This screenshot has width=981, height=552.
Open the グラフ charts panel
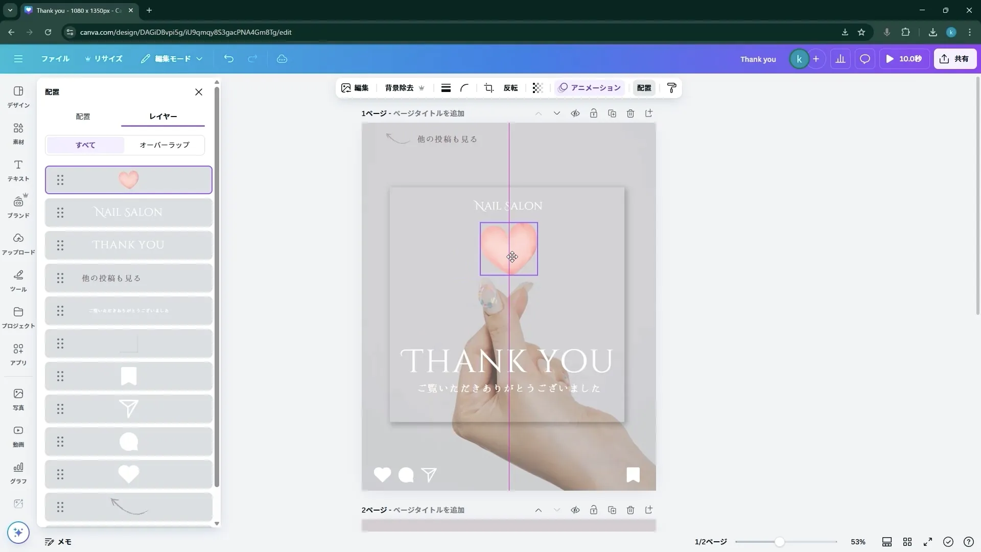tap(18, 473)
